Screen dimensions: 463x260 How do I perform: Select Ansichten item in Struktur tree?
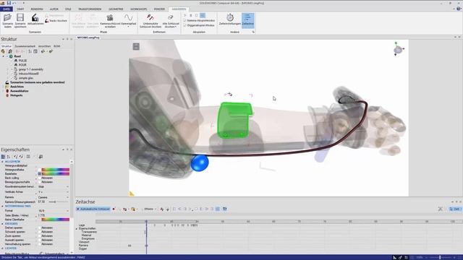(17, 87)
